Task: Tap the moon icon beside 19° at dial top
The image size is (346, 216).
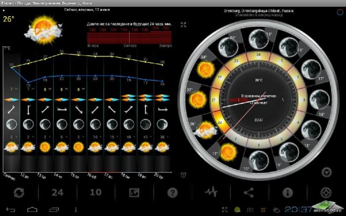Action: click(x=258, y=39)
